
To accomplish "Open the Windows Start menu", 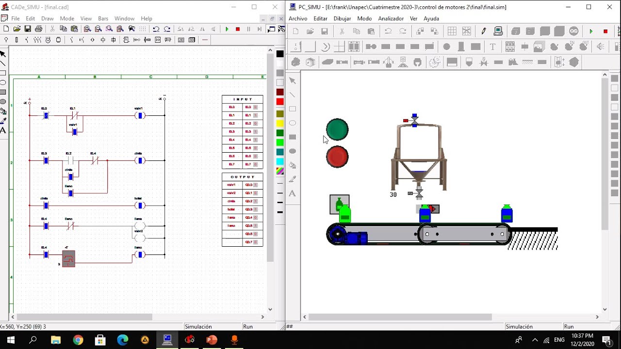I will [x=11, y=340].
